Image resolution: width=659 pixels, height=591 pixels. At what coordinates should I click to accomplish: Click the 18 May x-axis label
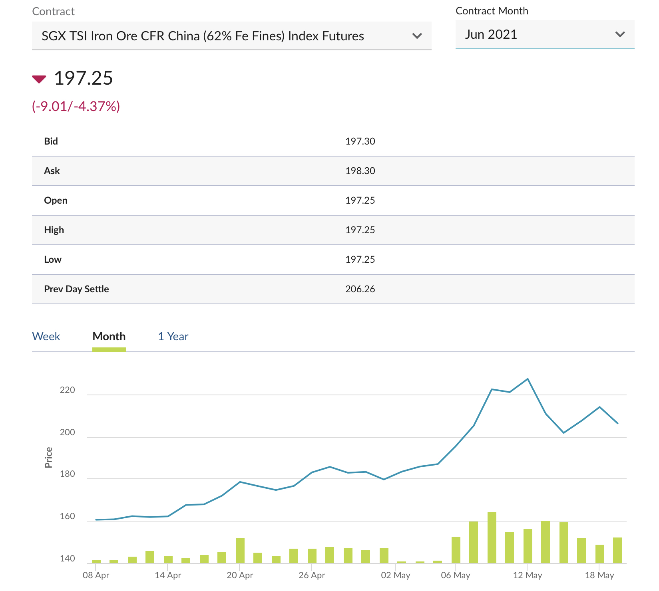(x=599, y=575)
